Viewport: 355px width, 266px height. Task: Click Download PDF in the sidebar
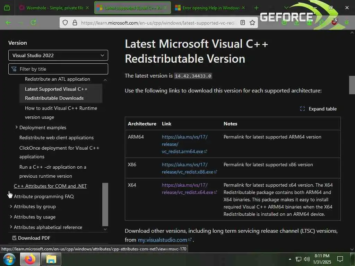point(31,238)
